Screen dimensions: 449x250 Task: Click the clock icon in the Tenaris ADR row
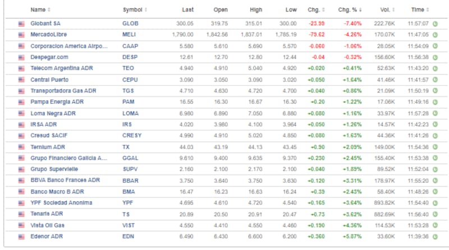436,214
